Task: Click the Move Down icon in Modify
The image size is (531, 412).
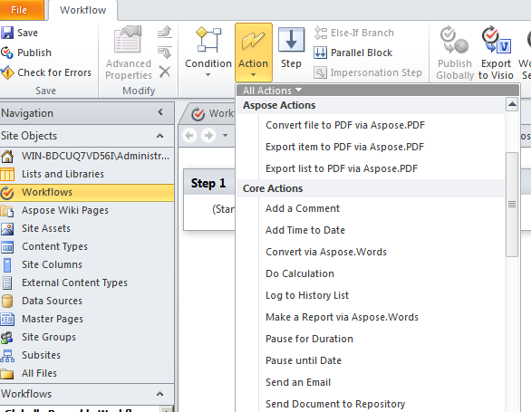Action: click(165, 53)
